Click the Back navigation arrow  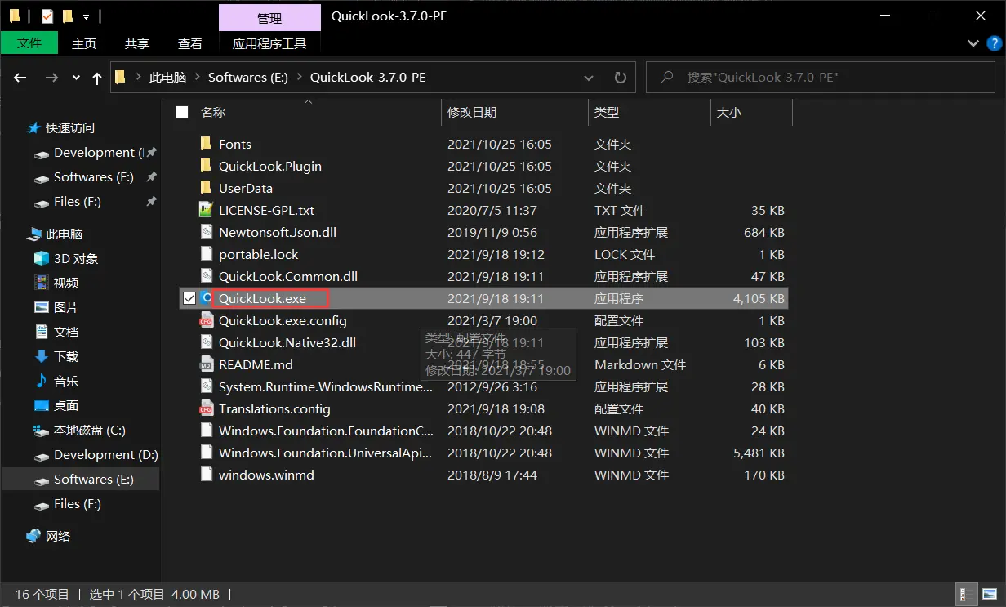click(20, 78)
